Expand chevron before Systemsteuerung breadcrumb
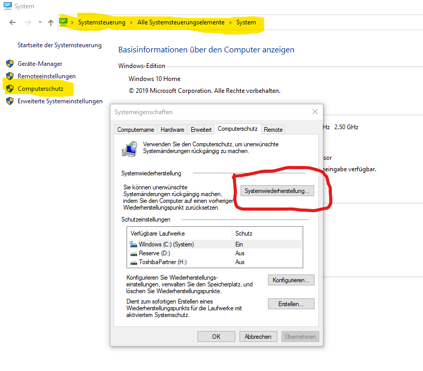Viewport: 423px width, 371px height. [72, 22]
